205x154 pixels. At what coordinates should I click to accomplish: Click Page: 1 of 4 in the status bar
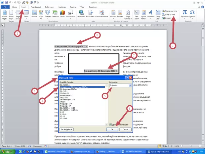pos(7,146)
